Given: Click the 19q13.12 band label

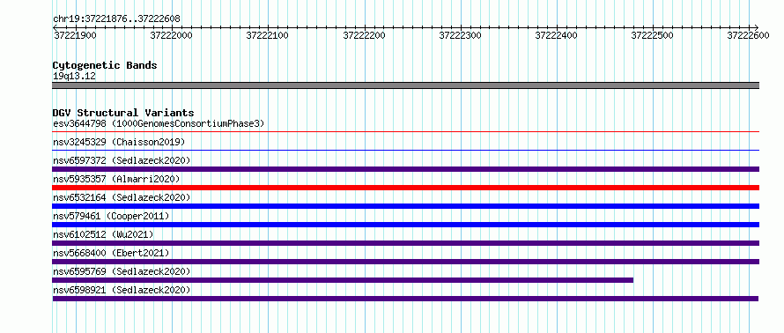Looking at the screenshot, I should pyautogui.click(x=74, y=77).
